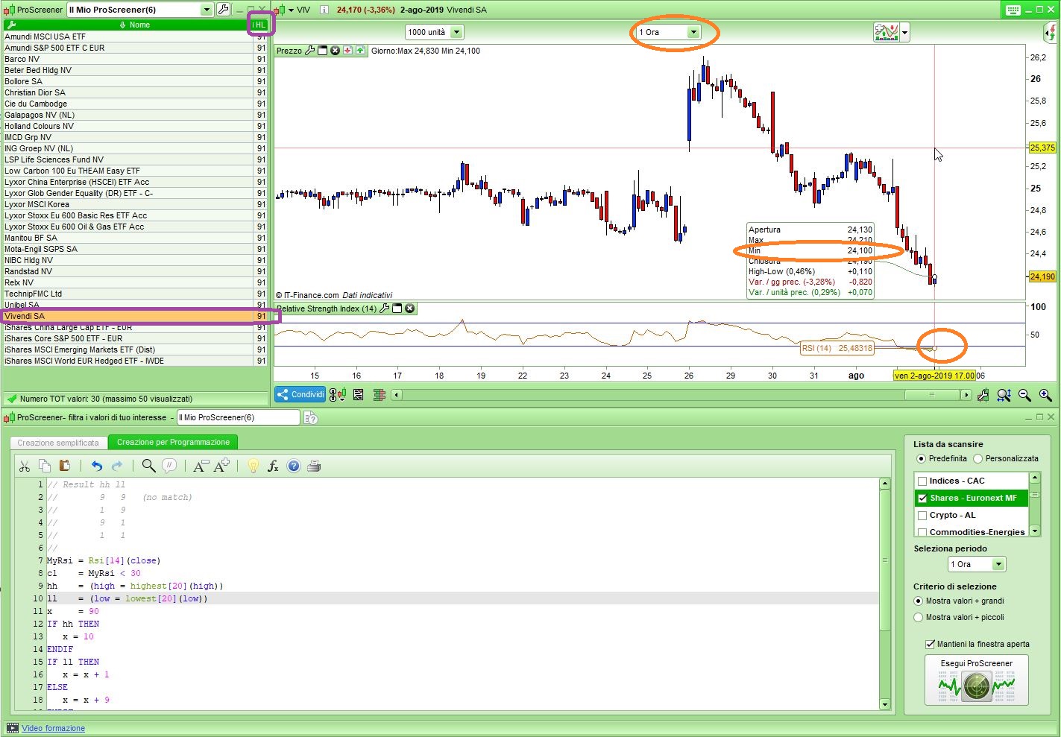
Task: Click the wrench in the Nome column header
Action: click(10, 25)
